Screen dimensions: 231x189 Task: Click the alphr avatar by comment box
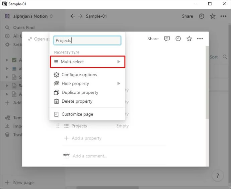[x=66, y=155]
